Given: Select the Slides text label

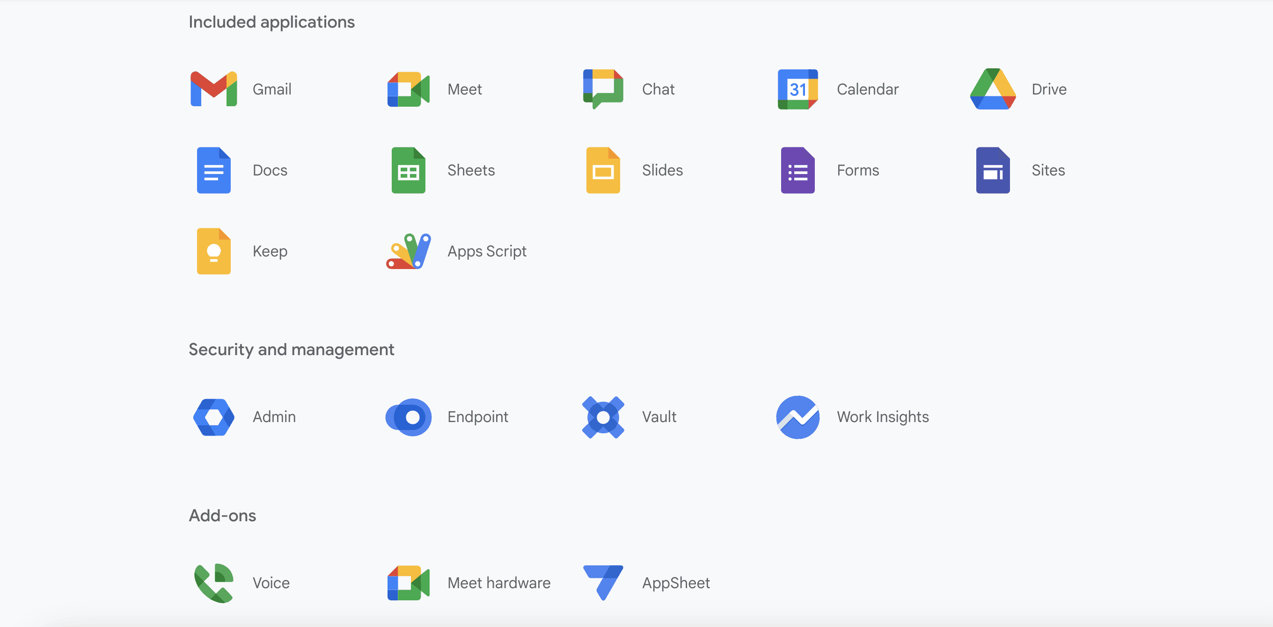Looking at the screenshot, I should tap(662, 170).
